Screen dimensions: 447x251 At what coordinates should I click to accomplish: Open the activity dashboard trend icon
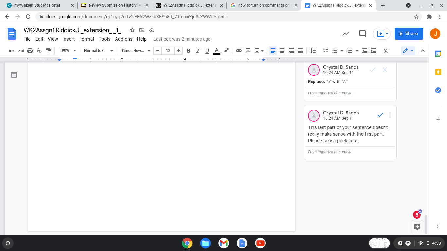coord(346,33)
